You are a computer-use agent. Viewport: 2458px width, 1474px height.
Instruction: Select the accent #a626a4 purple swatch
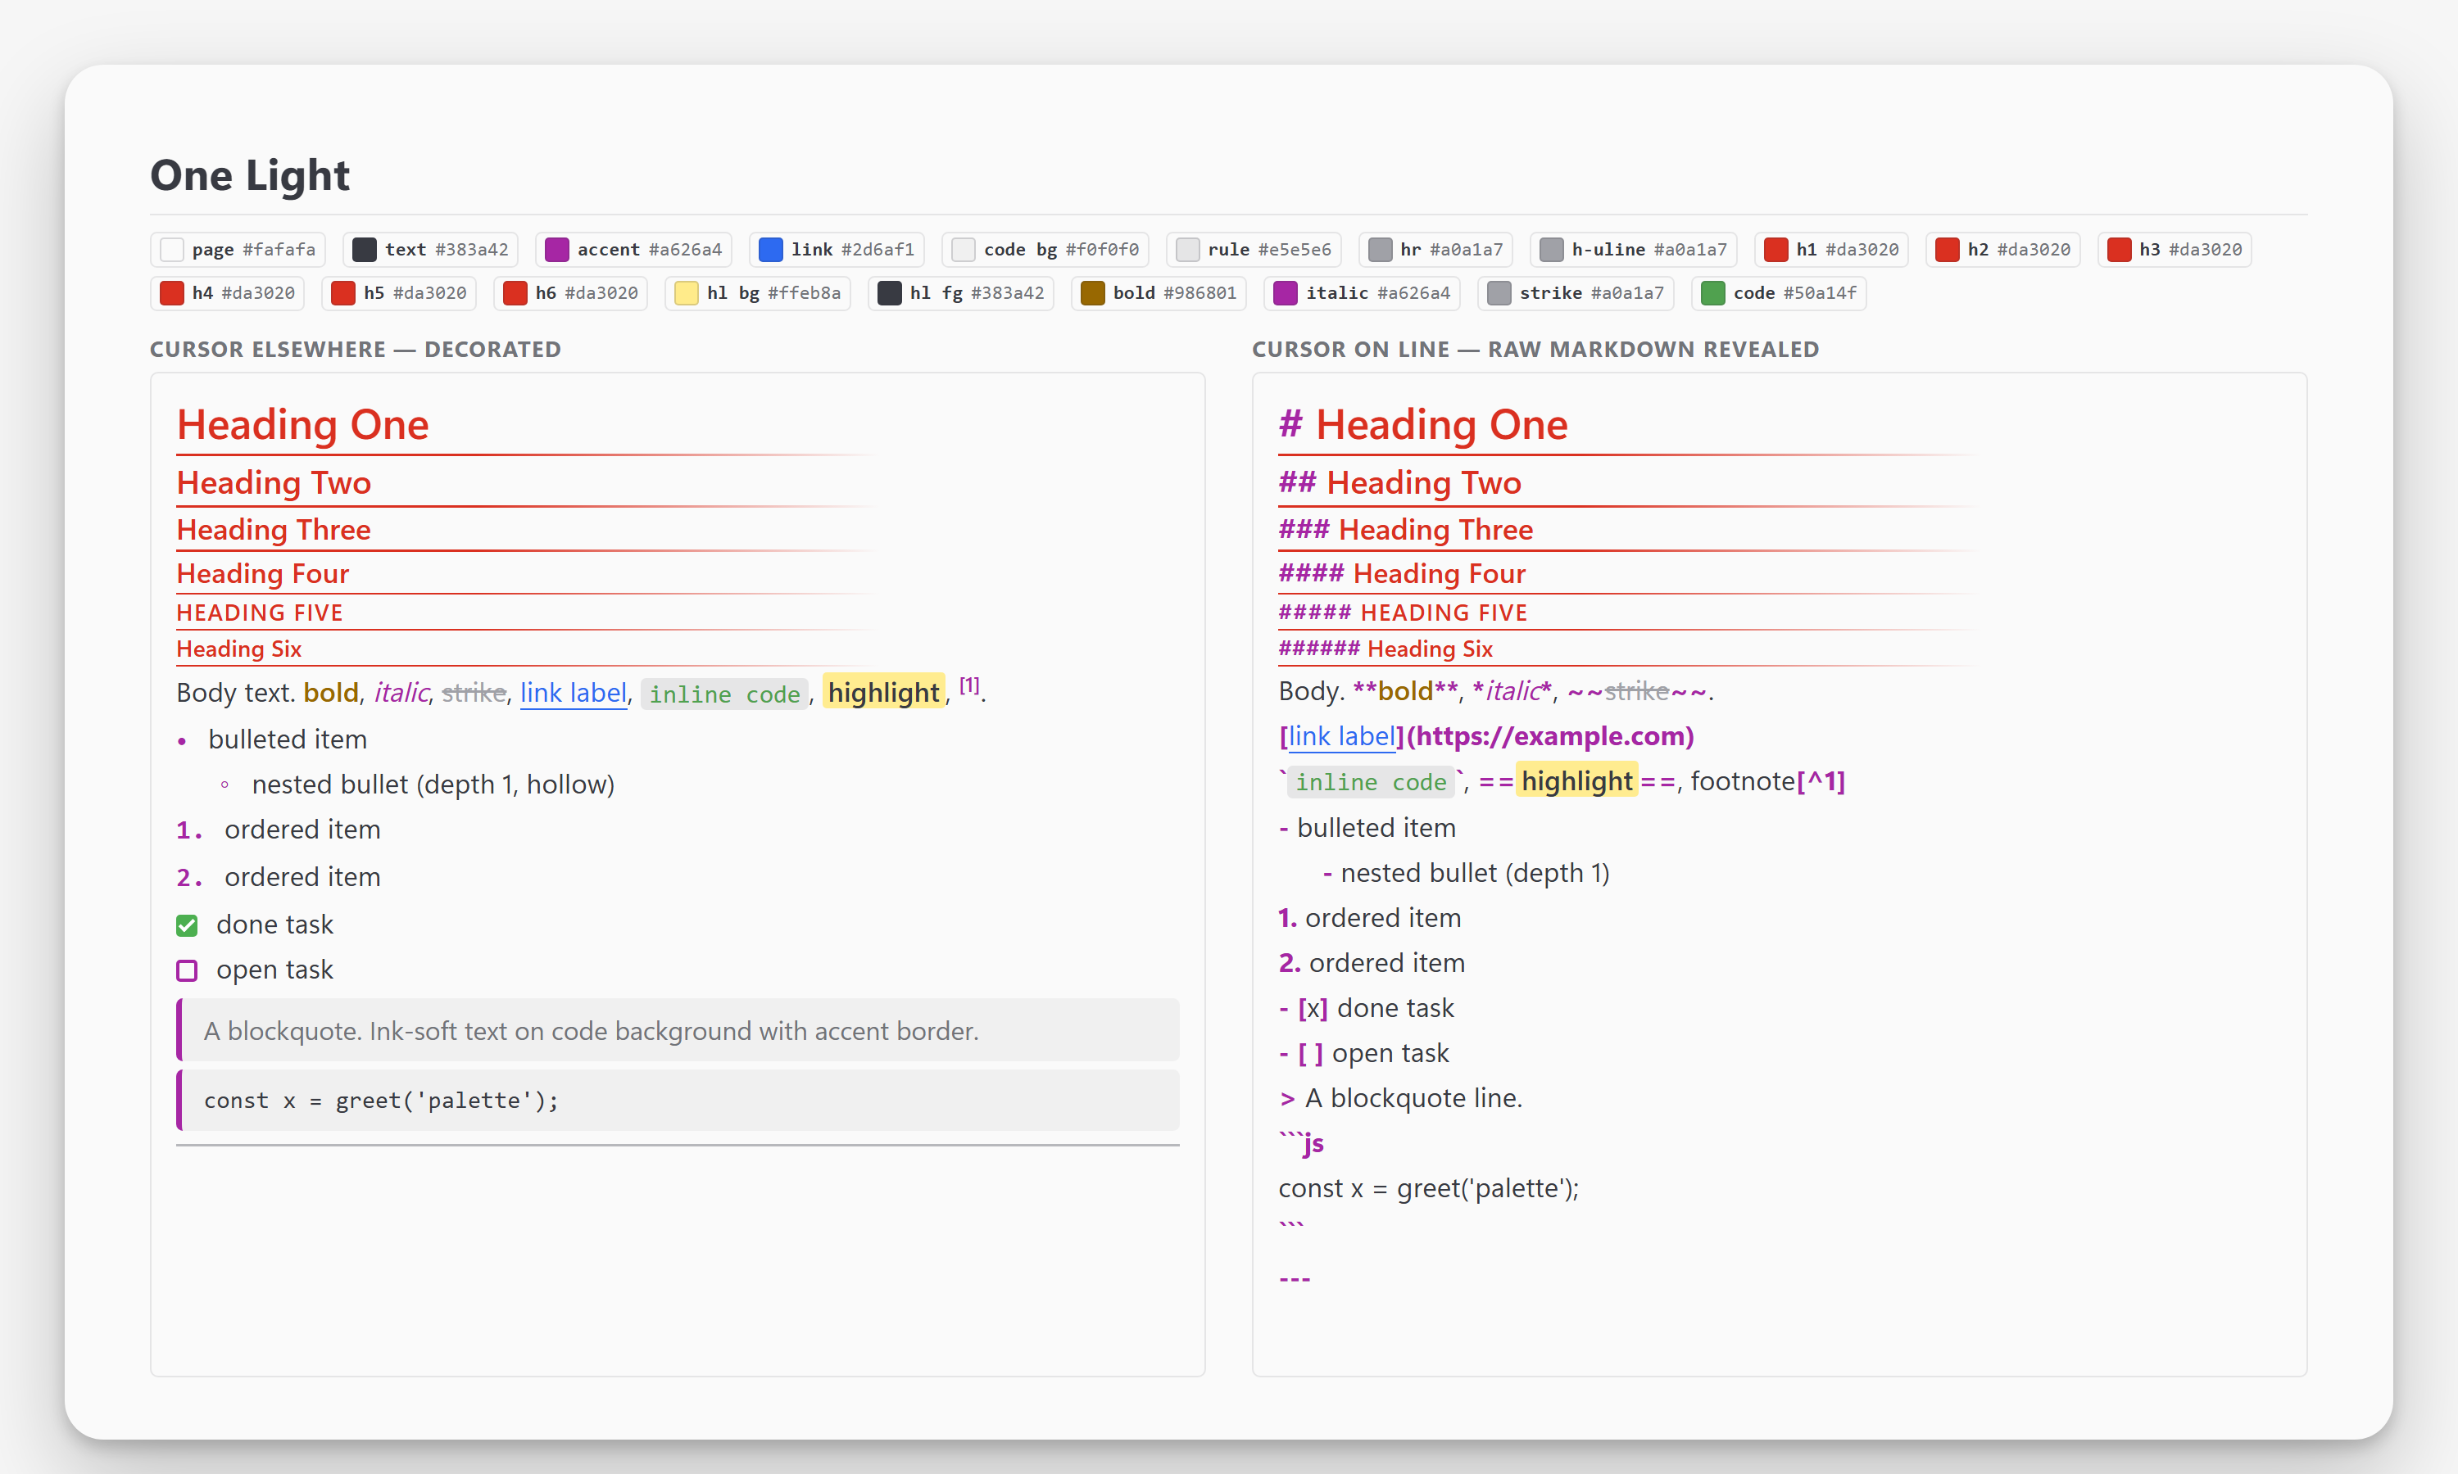[557, 249]
